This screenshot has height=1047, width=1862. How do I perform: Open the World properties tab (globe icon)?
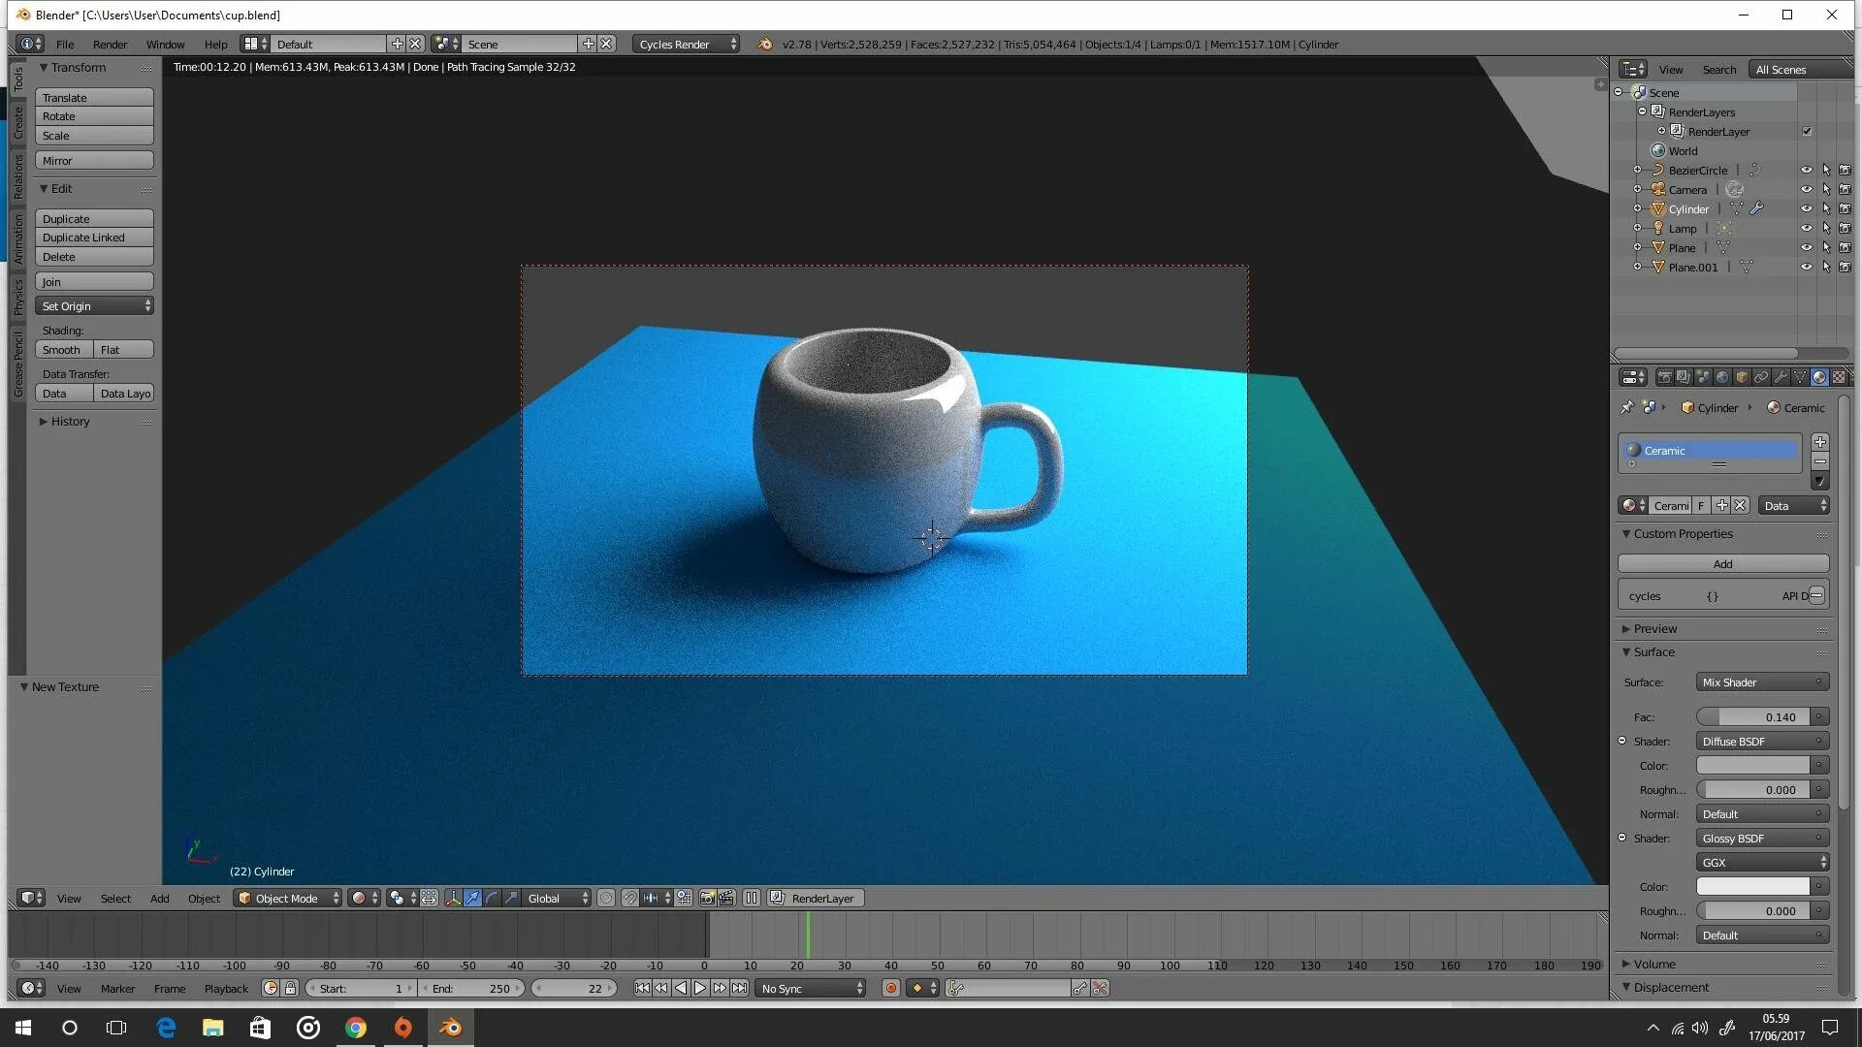click(x=1722, y=377)
